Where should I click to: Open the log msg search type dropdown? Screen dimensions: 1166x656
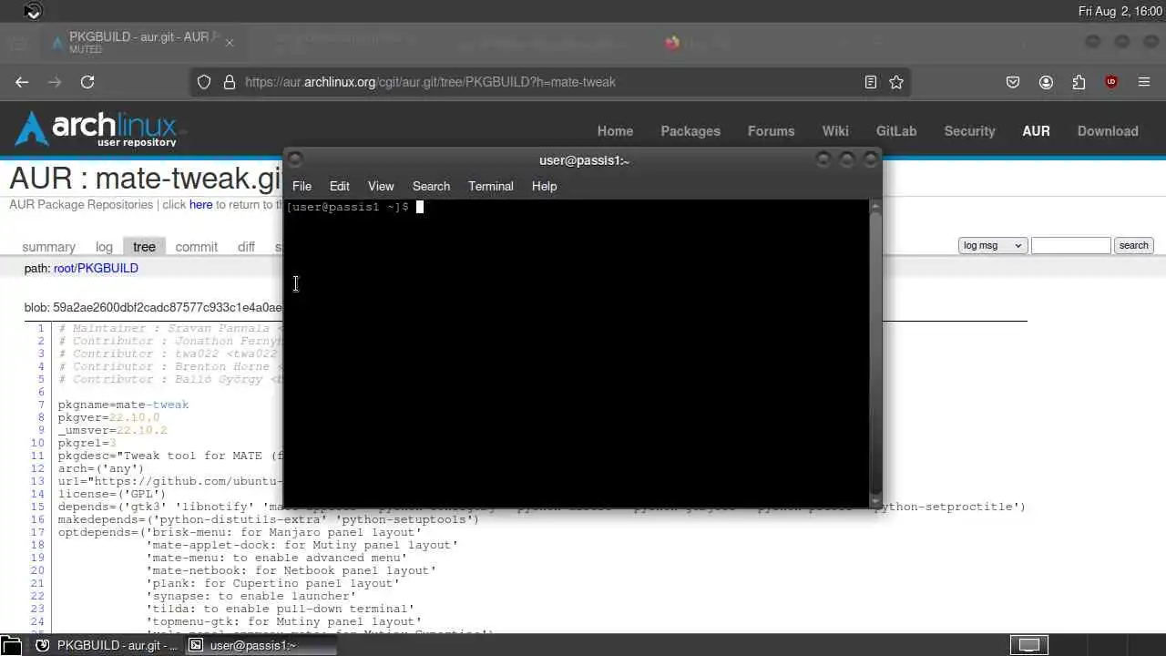pos(993,245)
